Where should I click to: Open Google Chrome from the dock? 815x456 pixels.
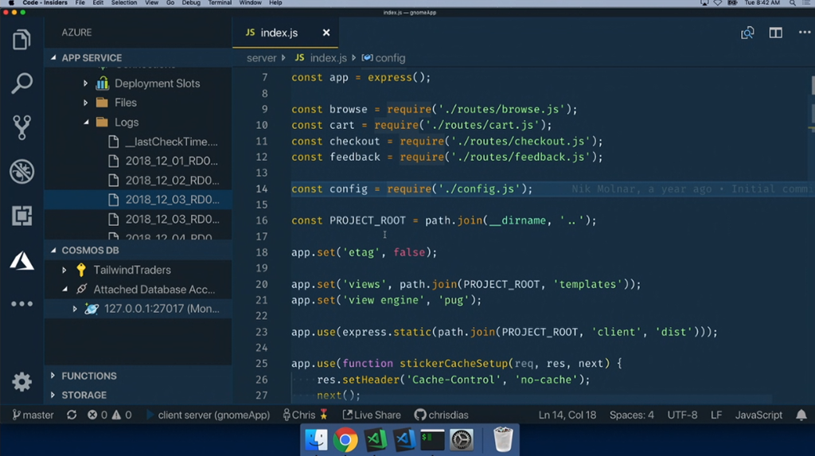(345, 440)
